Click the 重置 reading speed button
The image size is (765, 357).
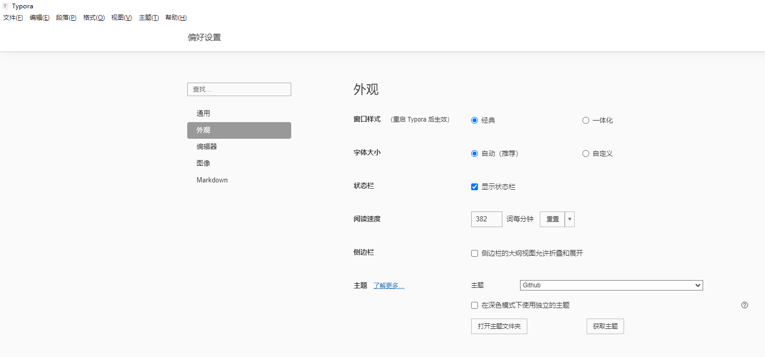coord(552,219)
